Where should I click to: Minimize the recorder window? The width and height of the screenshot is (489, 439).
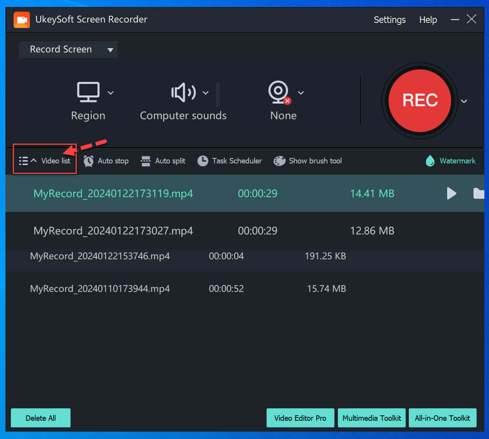[x=455, y=19]
